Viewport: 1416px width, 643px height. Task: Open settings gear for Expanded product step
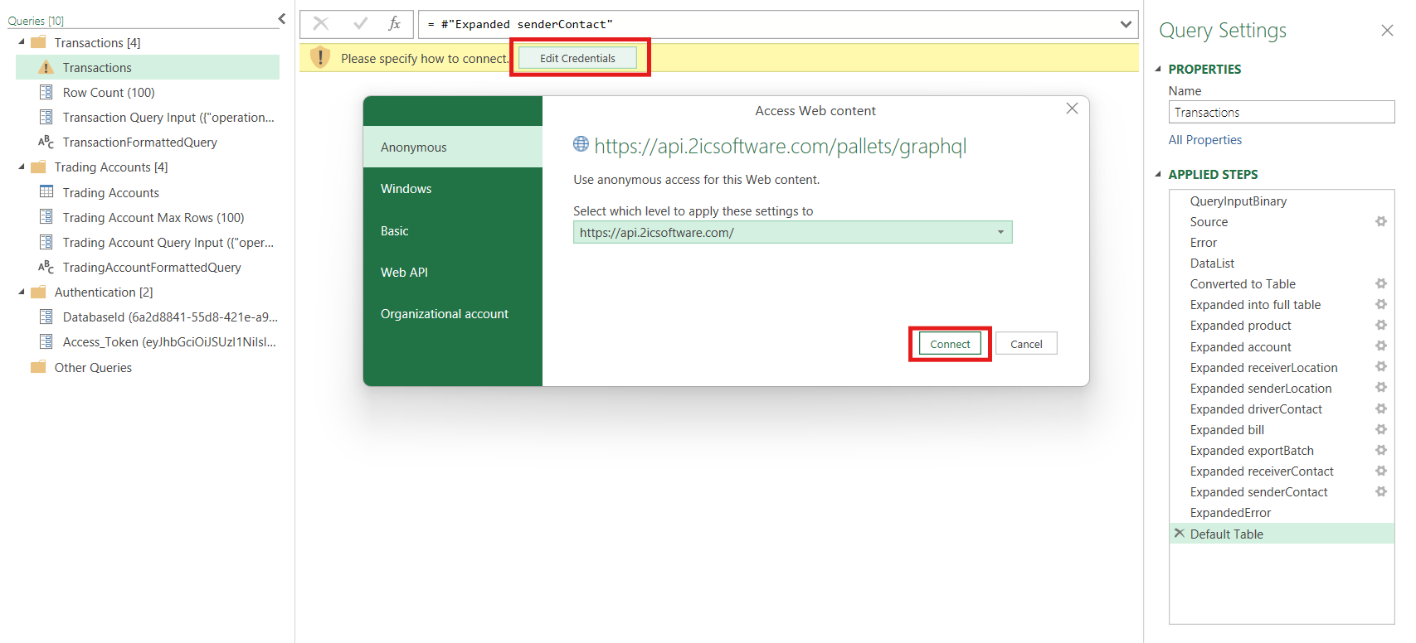(x=1380, y=325)
